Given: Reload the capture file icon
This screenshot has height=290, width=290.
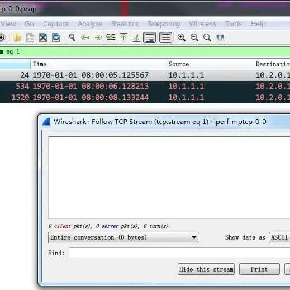Looking at the screenshot, I should coord(56,37).
